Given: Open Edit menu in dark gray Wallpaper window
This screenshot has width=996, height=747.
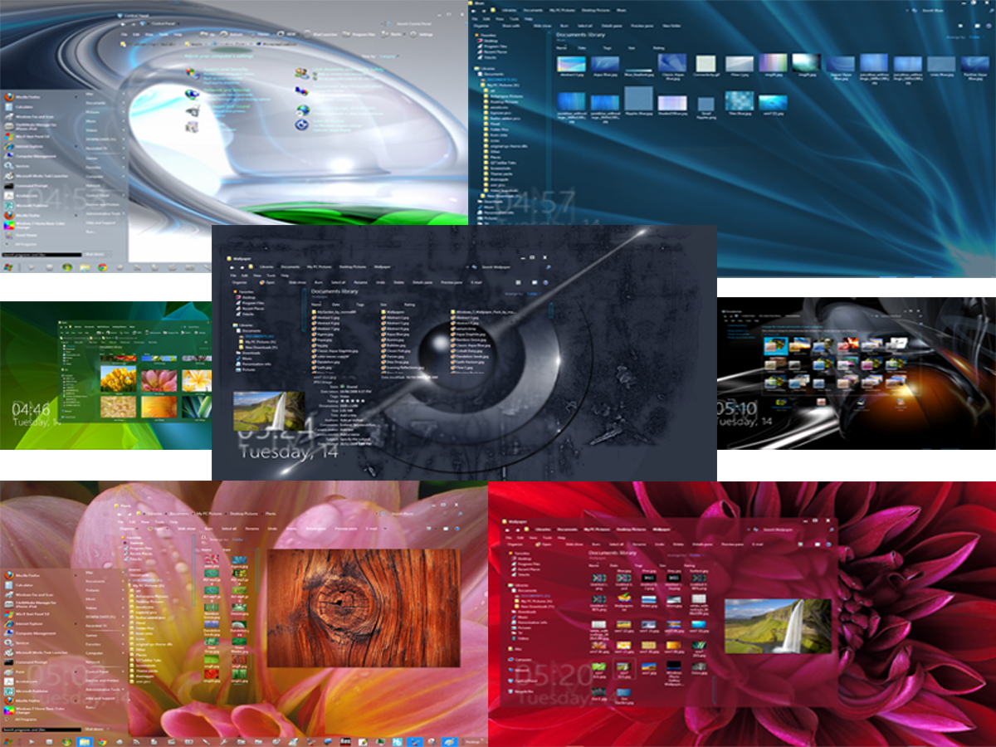Looking at the screenshot, I should click(x=244, y=276).
